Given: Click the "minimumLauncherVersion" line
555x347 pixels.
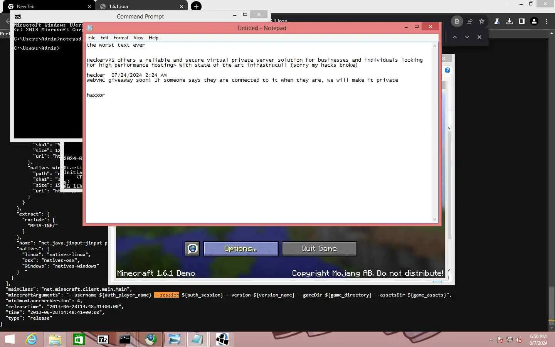Looking at the screenshot, I should (x=44, y=301).
